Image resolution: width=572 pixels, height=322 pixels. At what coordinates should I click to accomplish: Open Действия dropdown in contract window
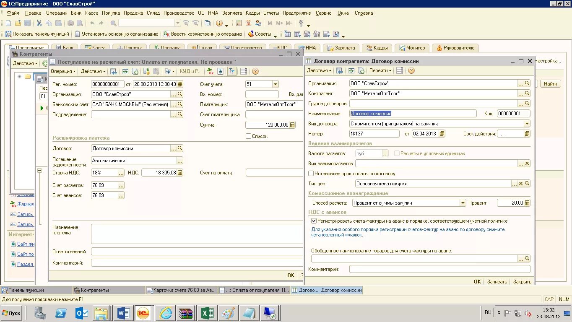pyautogui.click(x=319, y=70)
